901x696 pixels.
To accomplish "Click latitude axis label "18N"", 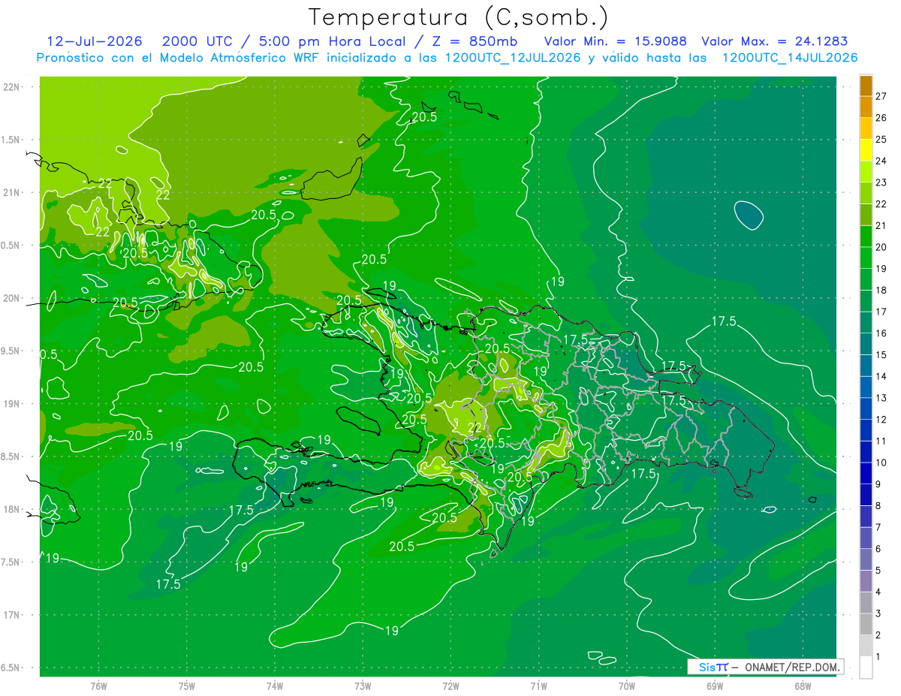I will (11, 509).
